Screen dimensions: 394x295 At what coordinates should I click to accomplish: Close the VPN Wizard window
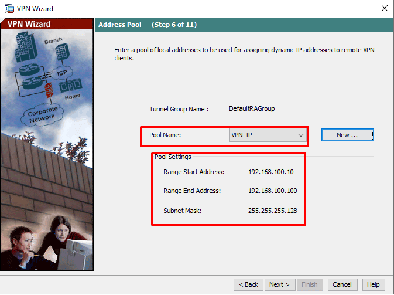[x=385, y=8]
